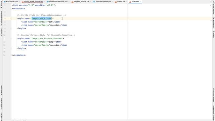Open the Commit tool window
This screenshot has height=121, width=215.
point(1,32)
